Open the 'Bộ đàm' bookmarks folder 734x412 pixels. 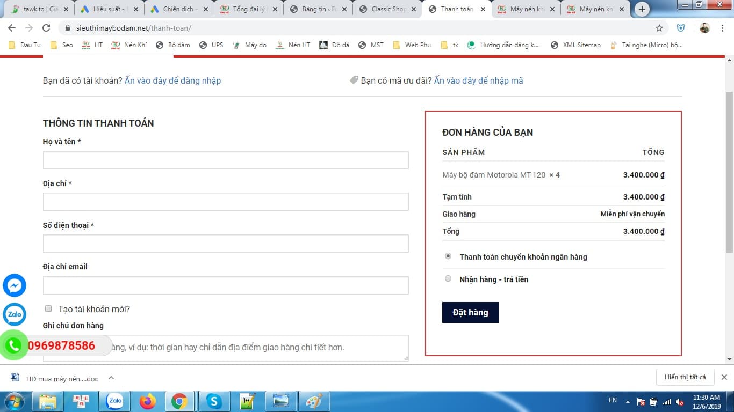click(x=173, y=45)
